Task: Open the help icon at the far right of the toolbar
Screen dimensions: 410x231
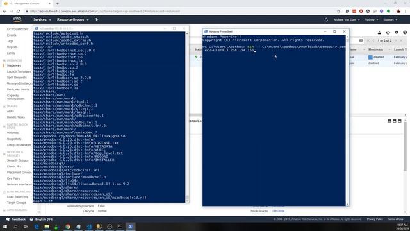Action: pyautogui.click(x=405, y=33)
